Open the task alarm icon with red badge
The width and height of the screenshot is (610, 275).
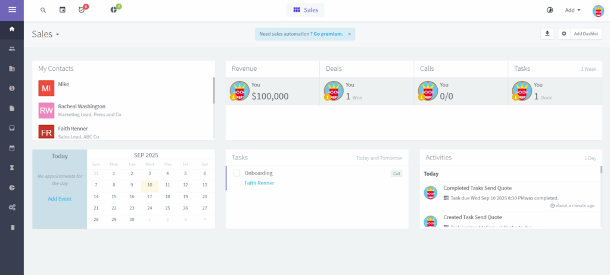[x=82, y=10]
